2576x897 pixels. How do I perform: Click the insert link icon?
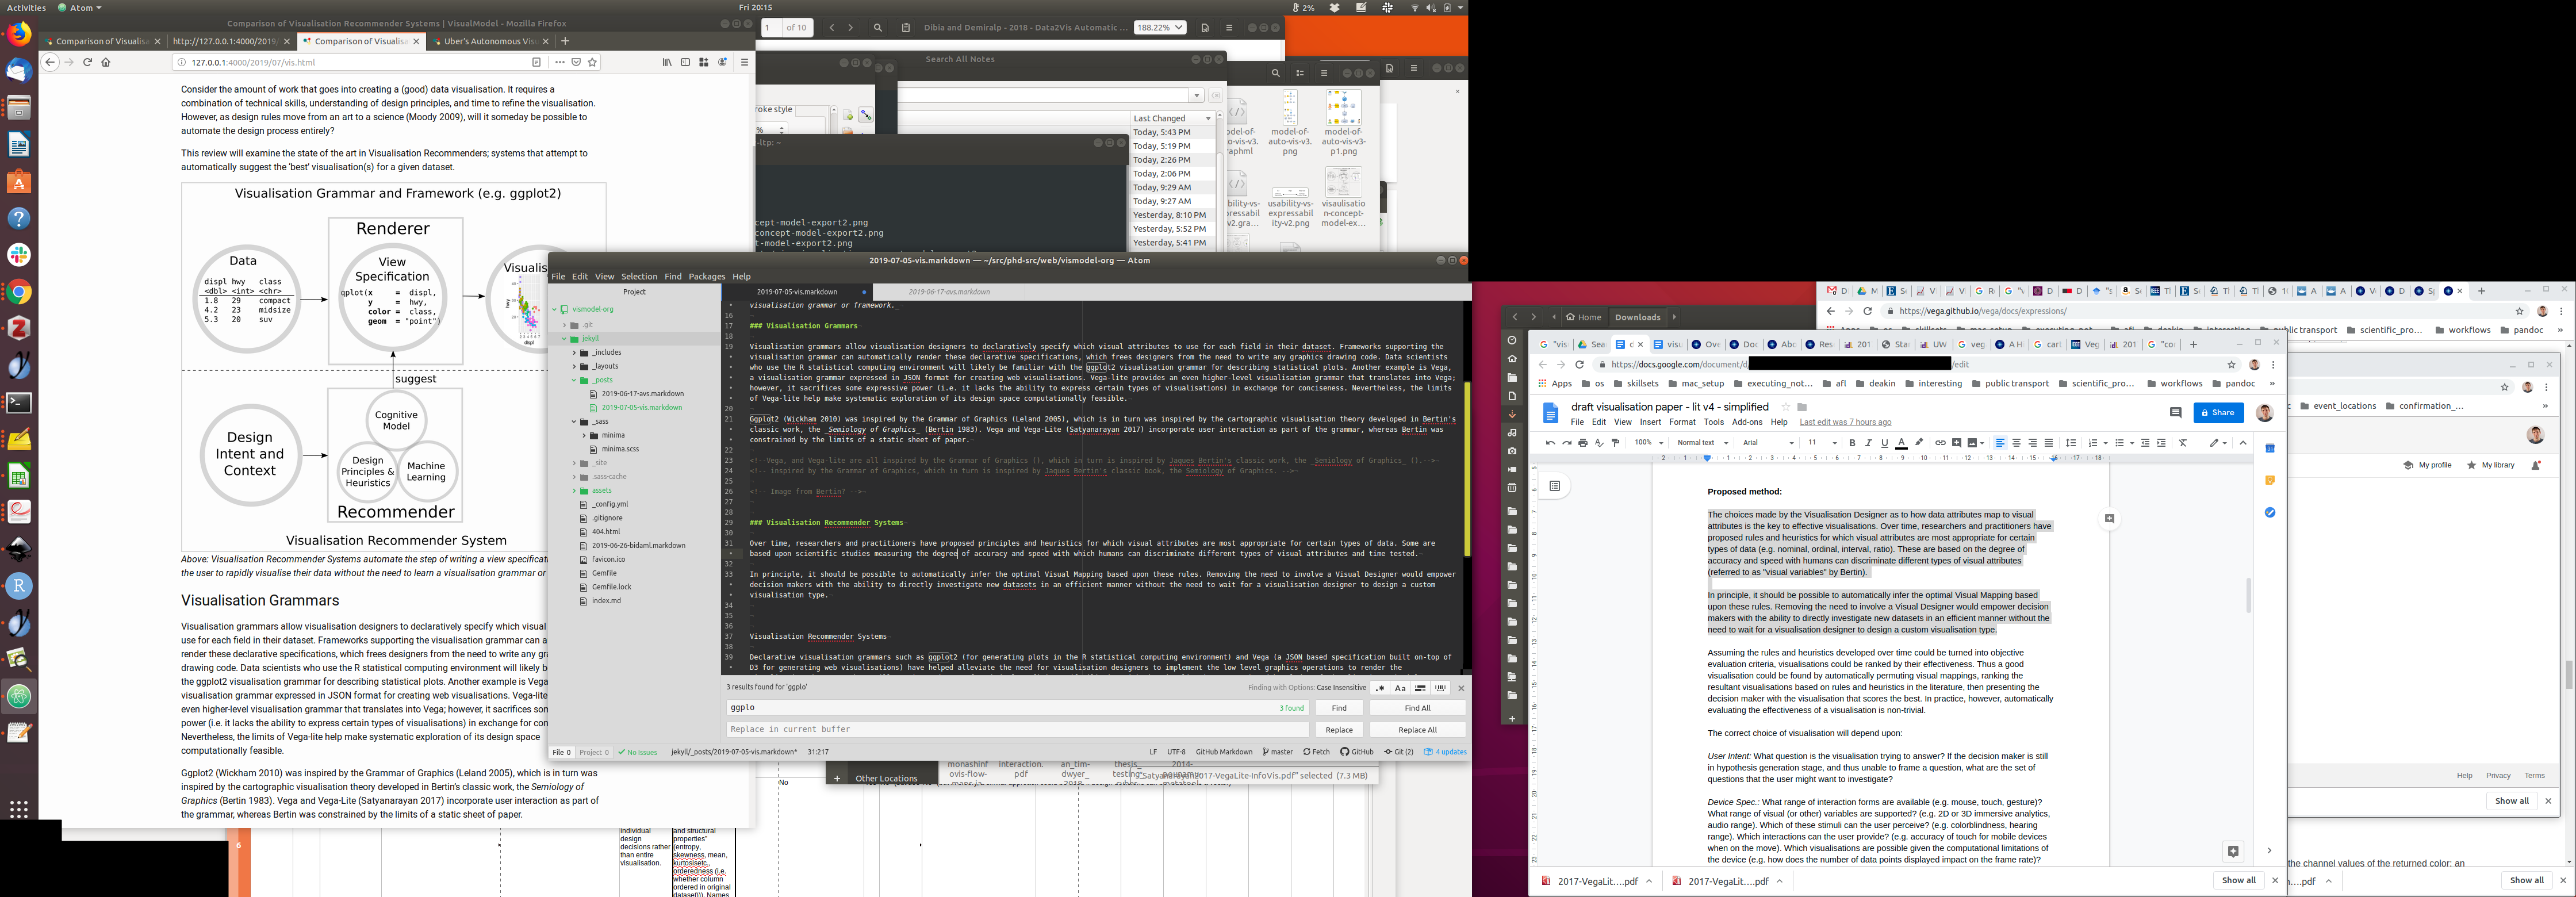coord(1940,443)
